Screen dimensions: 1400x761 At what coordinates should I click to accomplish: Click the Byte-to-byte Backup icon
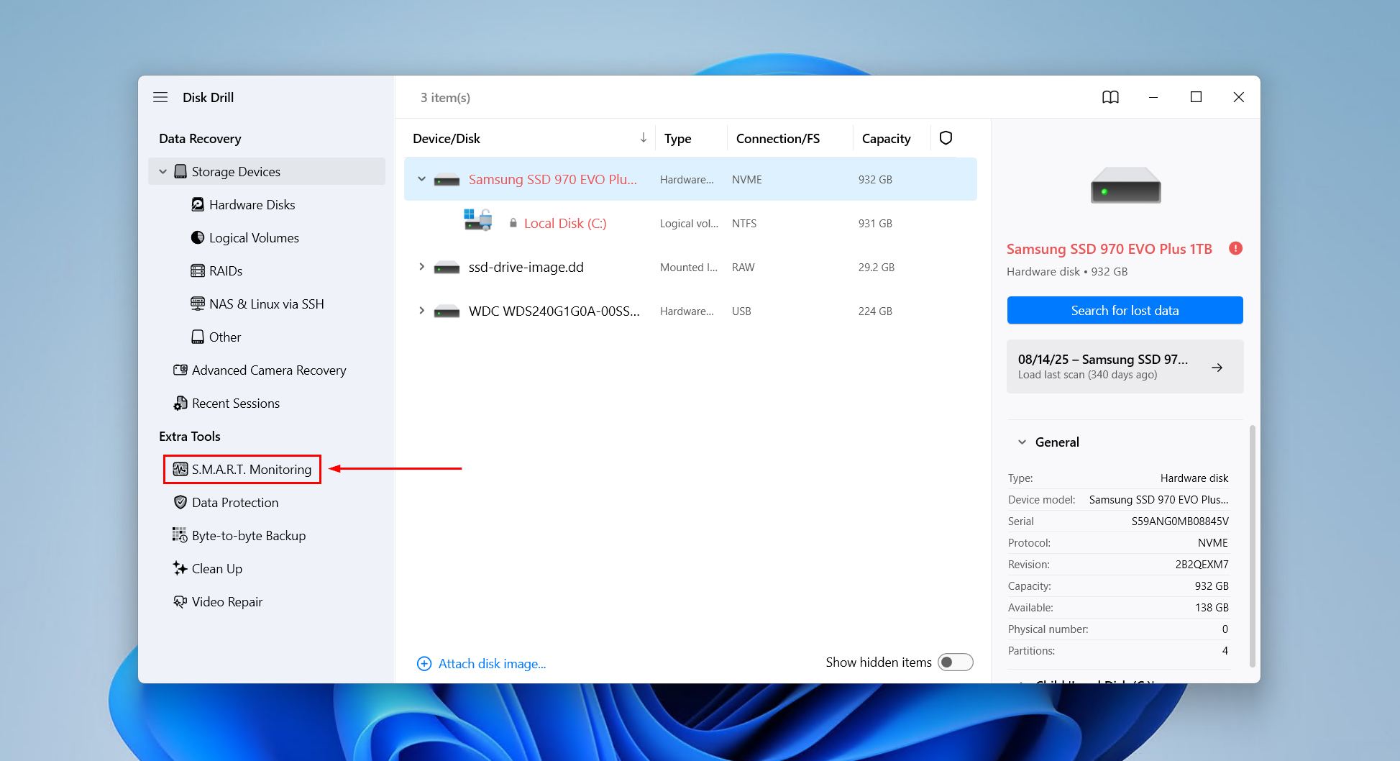[180, 535]
